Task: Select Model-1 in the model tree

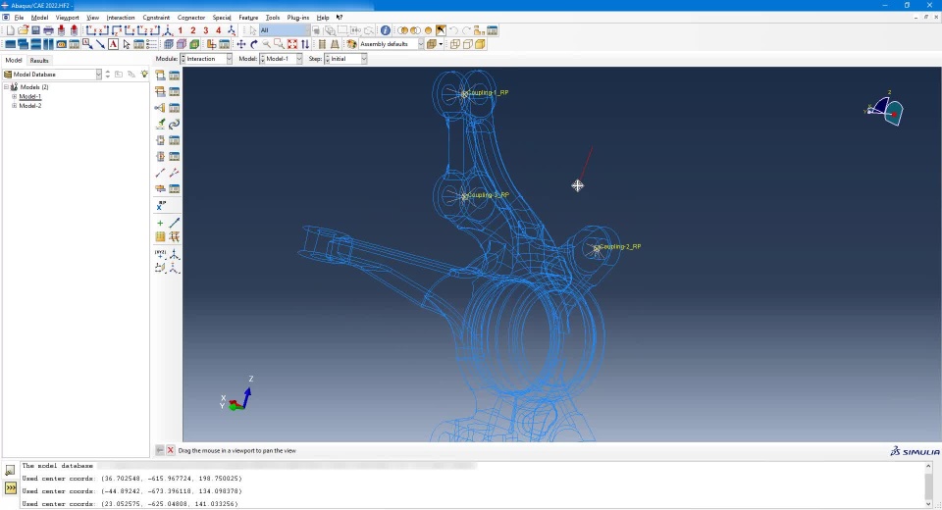Action: pos(30,96)
